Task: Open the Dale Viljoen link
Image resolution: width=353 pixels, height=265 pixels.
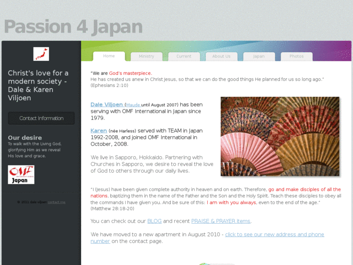Action: (107, 105)
